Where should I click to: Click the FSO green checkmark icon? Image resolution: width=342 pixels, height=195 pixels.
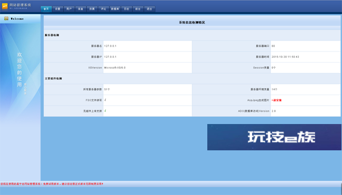[105, 100]
